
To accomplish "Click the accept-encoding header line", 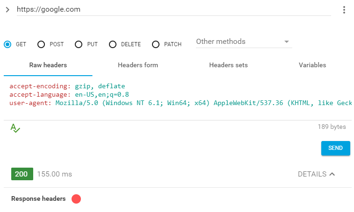I will click(x=67, y=86).
